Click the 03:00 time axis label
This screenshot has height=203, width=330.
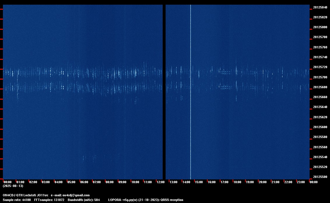click(x=46, y=182)
